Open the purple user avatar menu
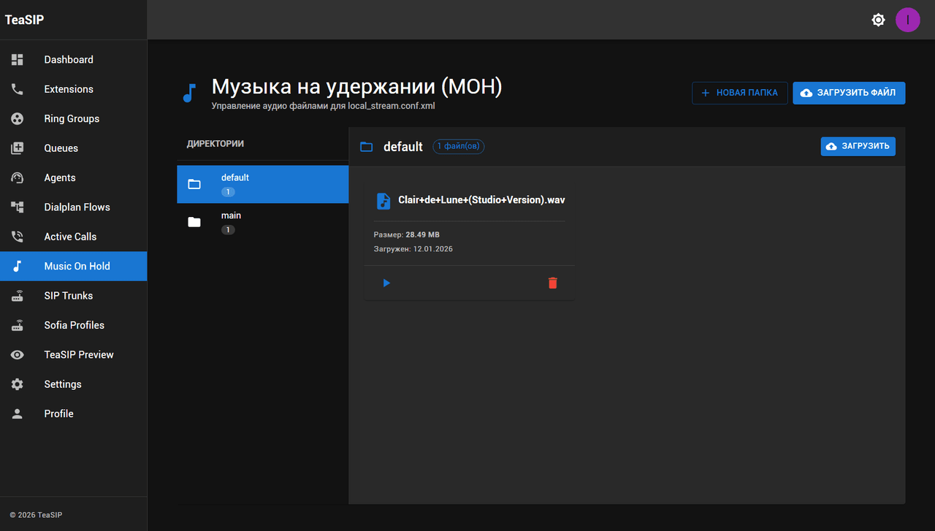The width and height of the screenshot is (935, 531). tap(908, 20)
